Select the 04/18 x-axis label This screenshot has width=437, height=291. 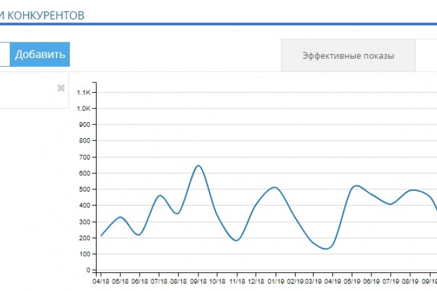pos(101,281)
